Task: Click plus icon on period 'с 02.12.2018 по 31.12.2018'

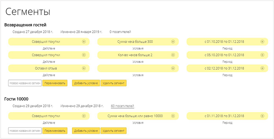Action: [262, 68]
